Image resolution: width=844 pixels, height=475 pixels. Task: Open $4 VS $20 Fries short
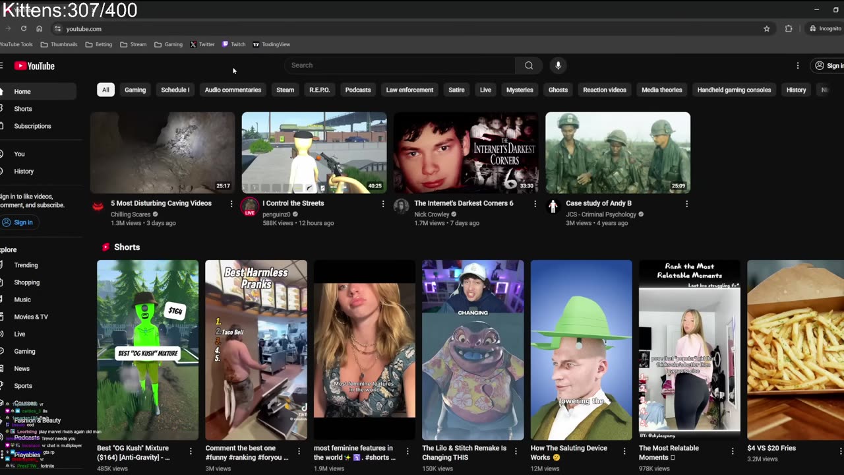795,350
